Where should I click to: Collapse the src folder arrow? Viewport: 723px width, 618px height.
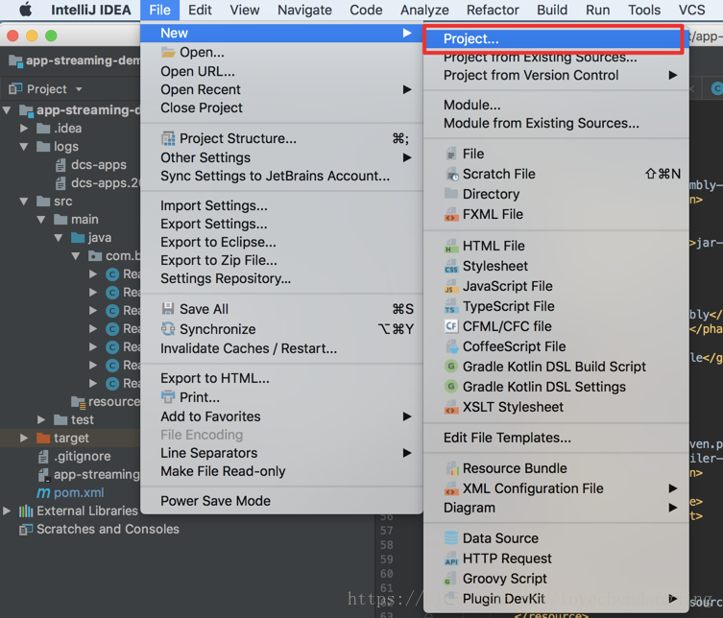point(24,202)
